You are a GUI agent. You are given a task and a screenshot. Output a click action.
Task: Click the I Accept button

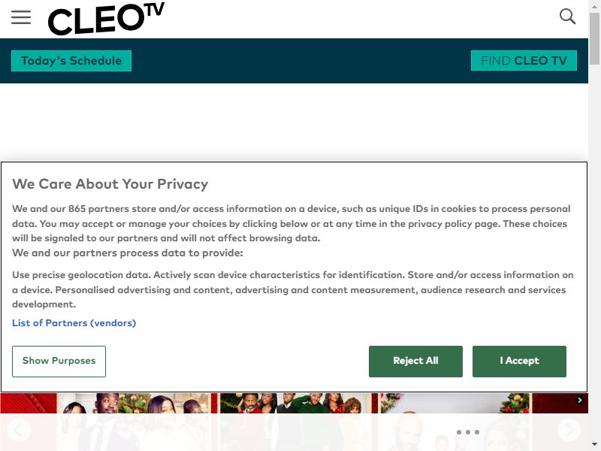click(519, 362)
